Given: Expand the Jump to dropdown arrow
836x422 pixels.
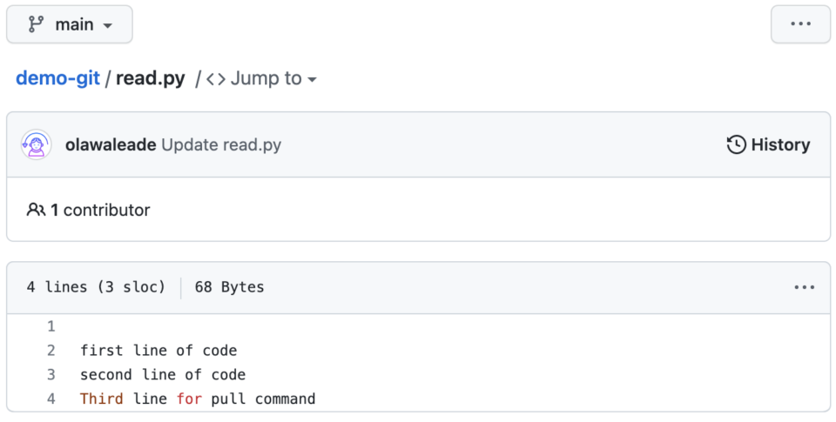Looking at the screenshot, I should pyautogui.click(x=312, y=79).
